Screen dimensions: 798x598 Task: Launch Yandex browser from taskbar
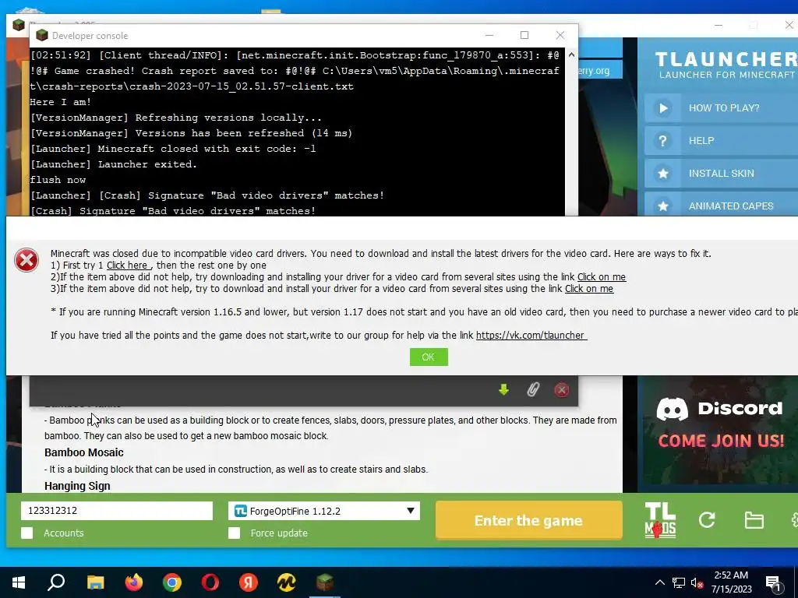tap(249, 582)
